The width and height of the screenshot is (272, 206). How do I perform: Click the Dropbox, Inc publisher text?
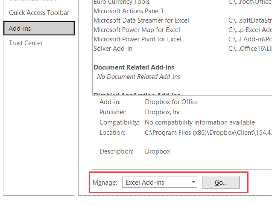tap(163, 112)
